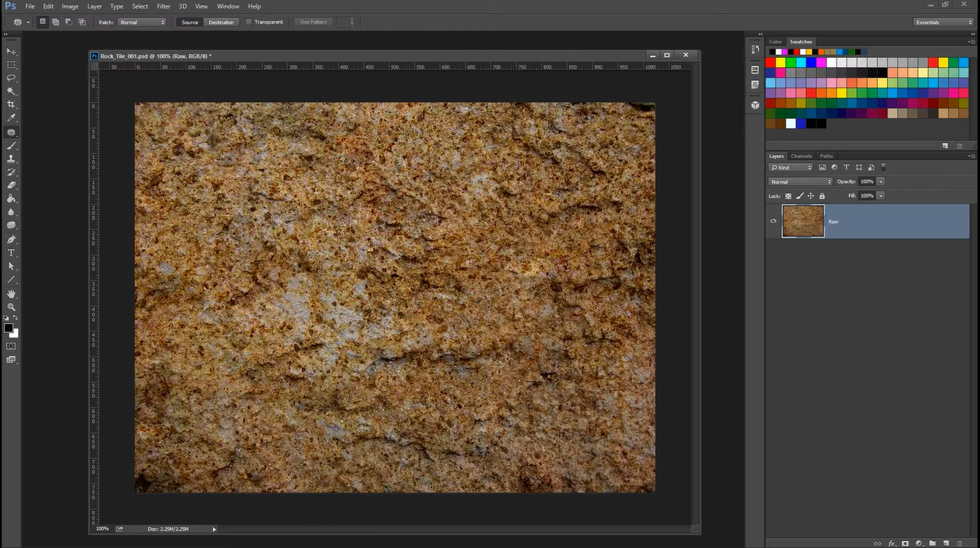Enable the Transparent checkbox in the options bar

click(249, 21)
